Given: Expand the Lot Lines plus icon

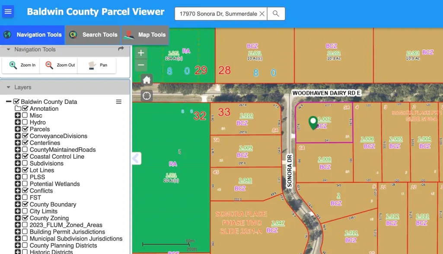Looking at the screenshot, I should tap(18, 170).
